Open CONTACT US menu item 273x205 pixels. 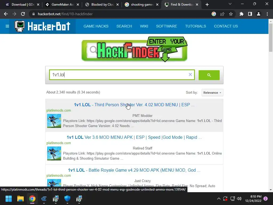(226, 26)
